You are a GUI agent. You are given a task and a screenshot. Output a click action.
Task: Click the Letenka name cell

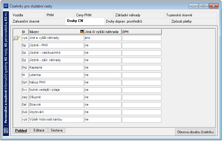click(x=56, y=75)
